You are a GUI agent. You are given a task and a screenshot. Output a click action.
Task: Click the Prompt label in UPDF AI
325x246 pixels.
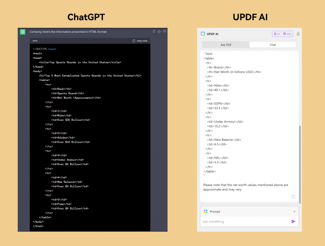pyautogui.click(x=215, y=212)
